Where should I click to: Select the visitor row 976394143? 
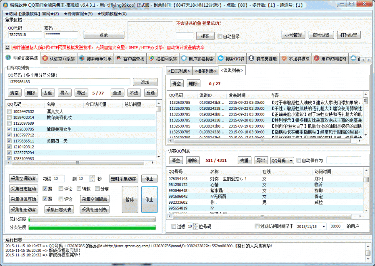(265, 179)
